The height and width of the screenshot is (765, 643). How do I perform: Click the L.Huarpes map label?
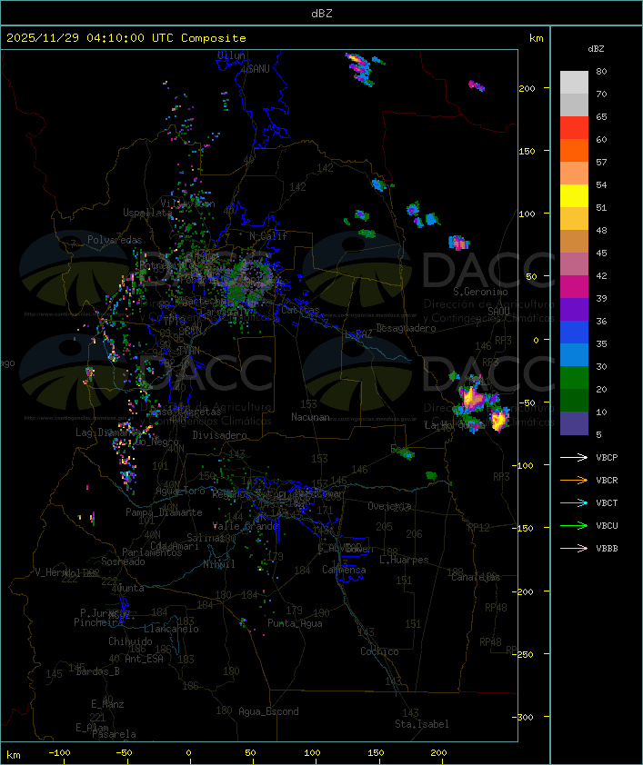404,560
